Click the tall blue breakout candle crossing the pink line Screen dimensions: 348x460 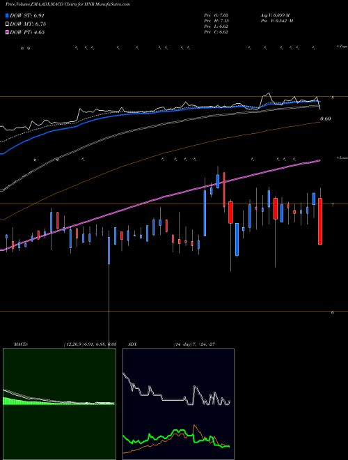tap(205, 213)
